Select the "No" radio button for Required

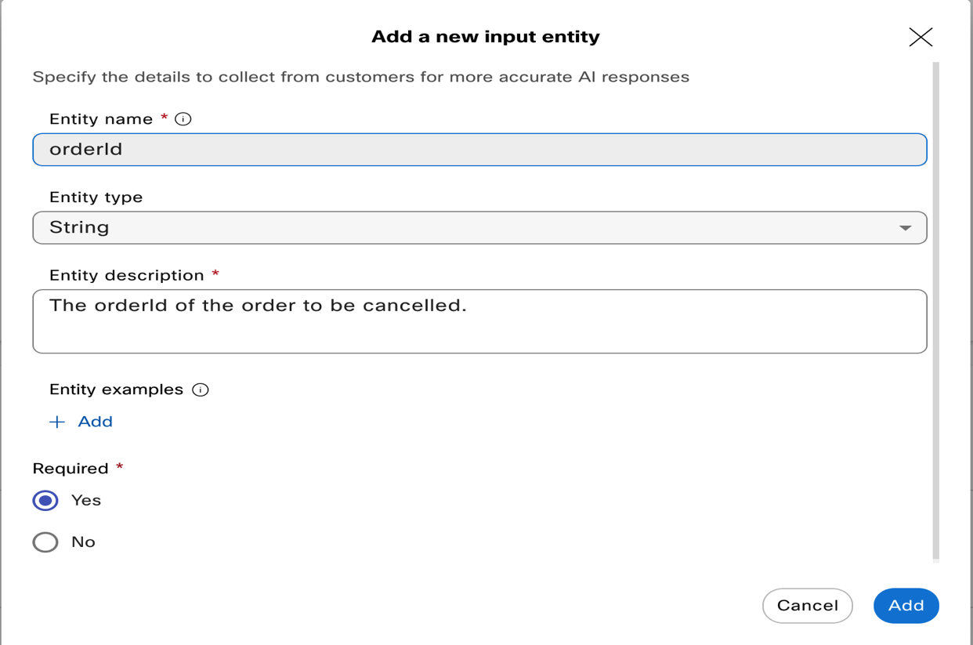(45, 542)
